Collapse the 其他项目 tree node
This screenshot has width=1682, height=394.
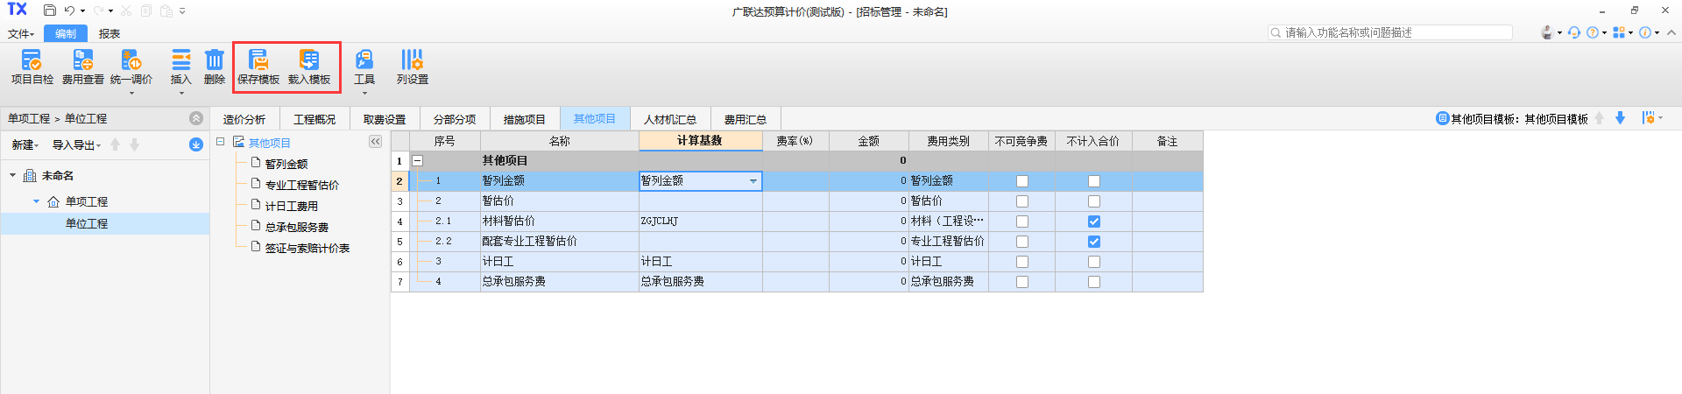tap(221, 142)
